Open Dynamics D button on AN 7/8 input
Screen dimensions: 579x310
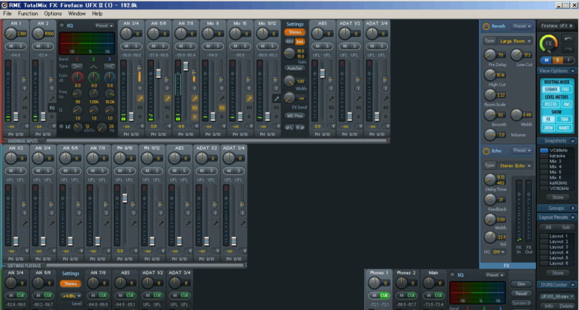195,116
